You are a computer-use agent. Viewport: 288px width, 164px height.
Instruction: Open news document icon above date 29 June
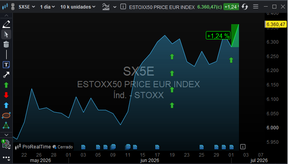point(216,147)
